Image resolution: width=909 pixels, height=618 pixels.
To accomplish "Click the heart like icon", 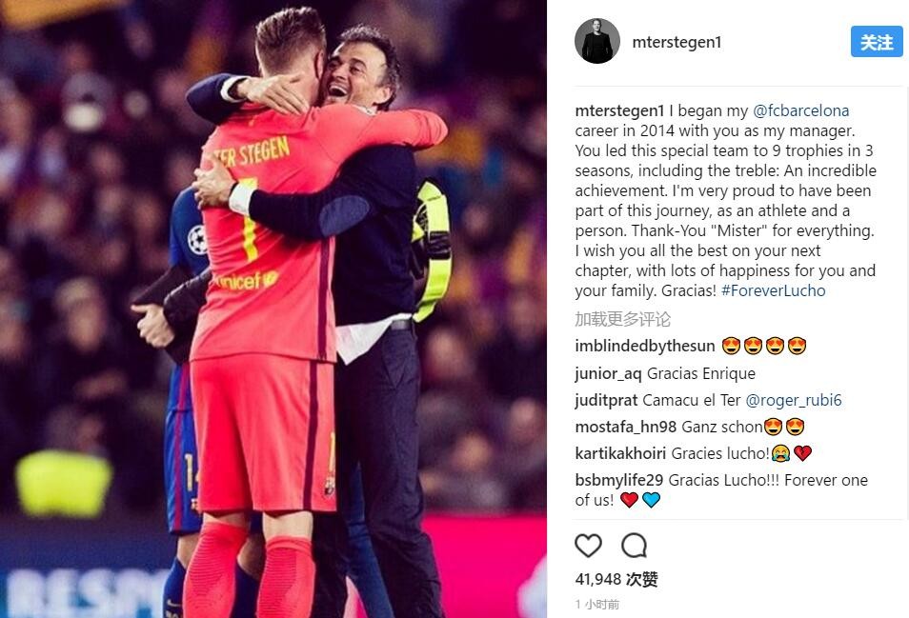I will (x=588, y=545).
